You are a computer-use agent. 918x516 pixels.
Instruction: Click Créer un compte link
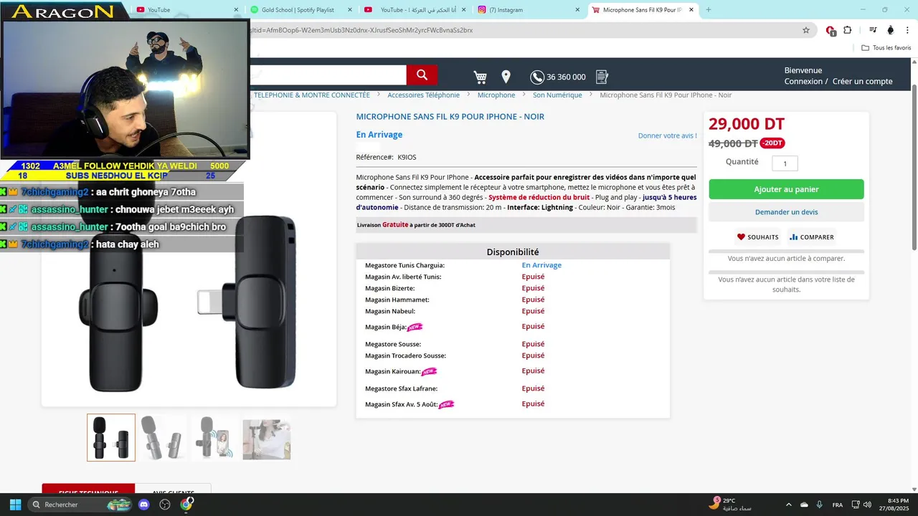tap(862, 81)
